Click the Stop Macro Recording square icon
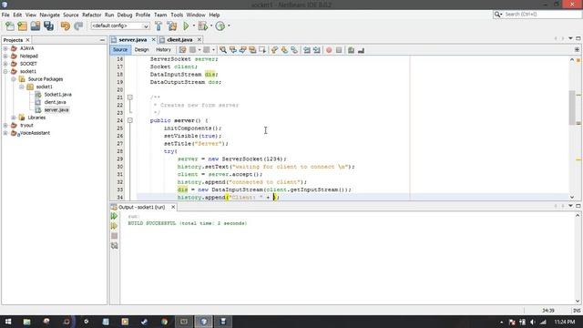 tap(339, 50)
